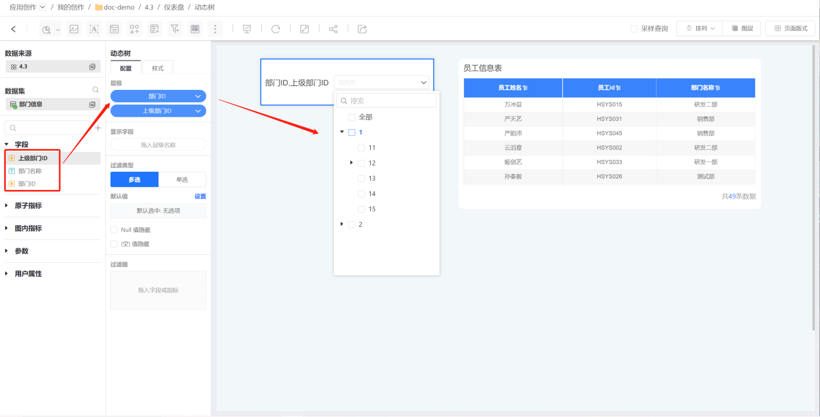This screenshot has height=417, width=820.
Task: Click the plus icon beside field search
Action: (x=97, y=128)
